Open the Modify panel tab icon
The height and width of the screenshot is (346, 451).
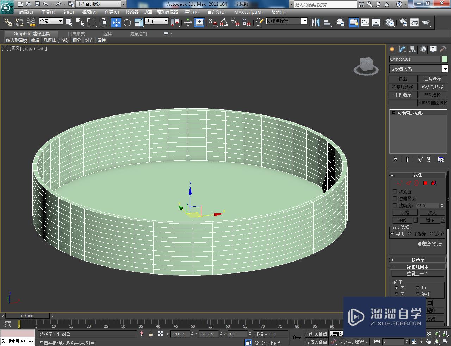(x=402, y=49)
